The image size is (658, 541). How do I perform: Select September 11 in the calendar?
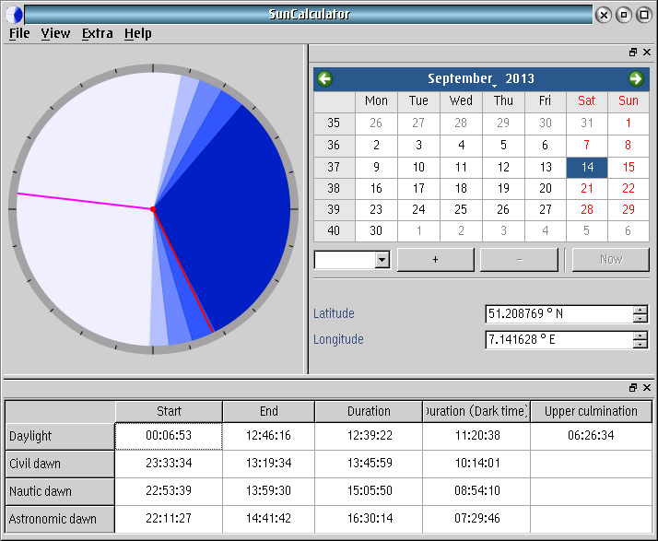point(461,168)
